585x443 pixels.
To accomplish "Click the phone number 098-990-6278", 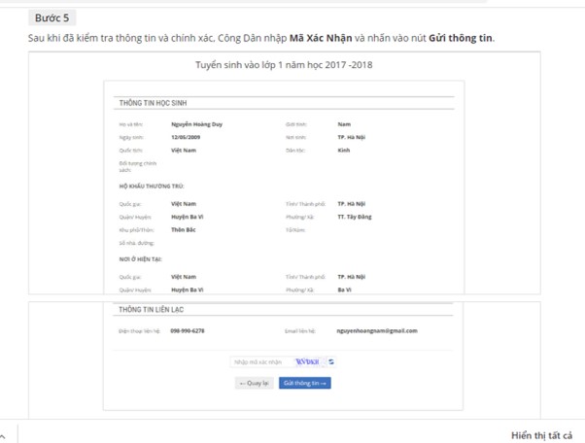I will [188, 330].
